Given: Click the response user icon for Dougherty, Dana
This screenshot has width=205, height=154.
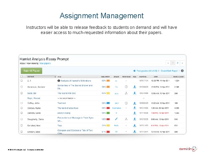Looking at the screenshot, I should pyautogui.click(x=126, y=119).
